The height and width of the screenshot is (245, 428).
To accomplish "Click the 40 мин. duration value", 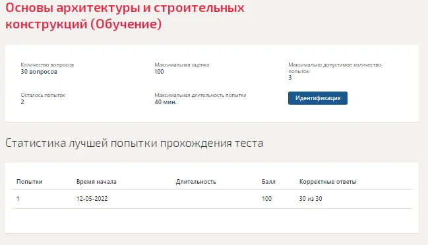I will (x=166, y=102).
